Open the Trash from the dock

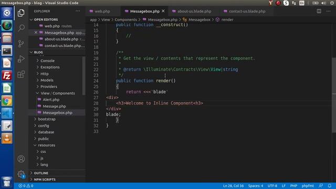pos(7,182)
